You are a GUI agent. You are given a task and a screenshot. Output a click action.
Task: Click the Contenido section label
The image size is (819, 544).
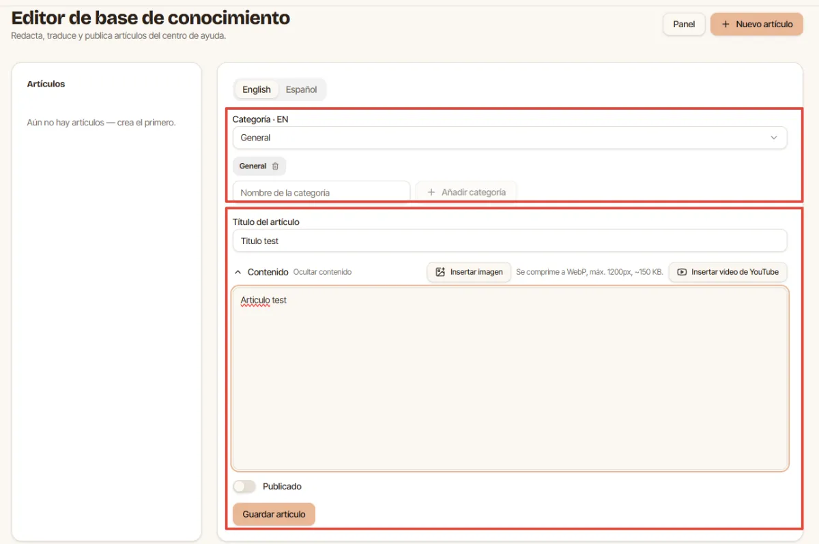tap(268, 272)
